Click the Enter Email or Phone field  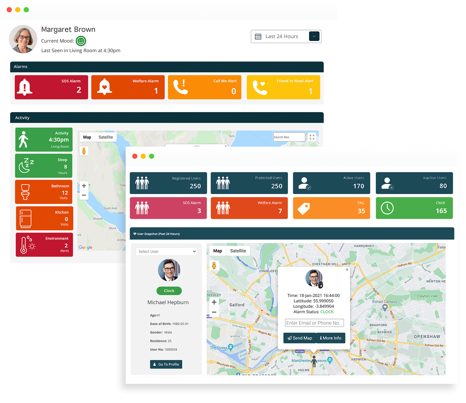pyautogui.click(x=314, y=323)
